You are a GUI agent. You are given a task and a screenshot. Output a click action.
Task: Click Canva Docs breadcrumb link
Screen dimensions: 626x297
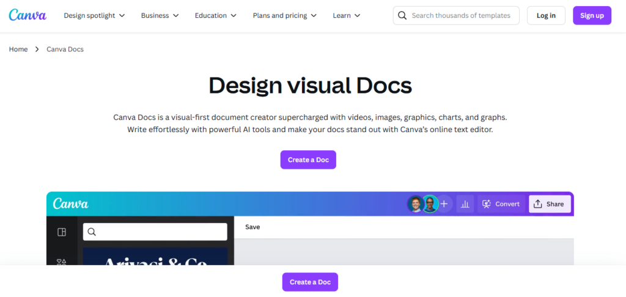(x=65, y=49)
